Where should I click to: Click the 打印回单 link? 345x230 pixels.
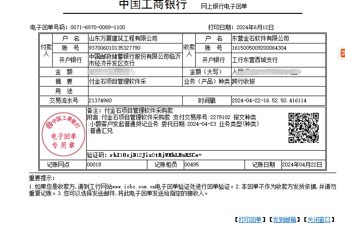tap(250, 219)
